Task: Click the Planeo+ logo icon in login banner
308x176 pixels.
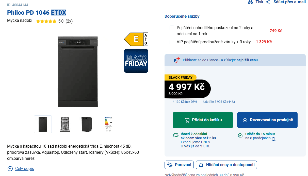Action: point(176,60)
